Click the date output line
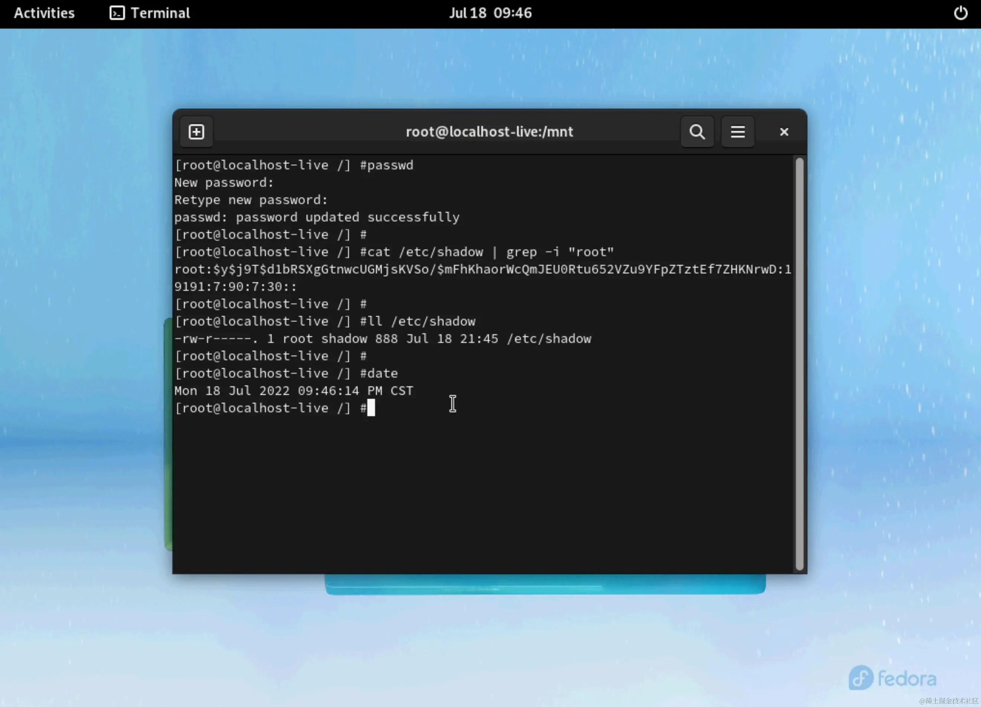Screen dimensions: 981x707 point(294,391)
